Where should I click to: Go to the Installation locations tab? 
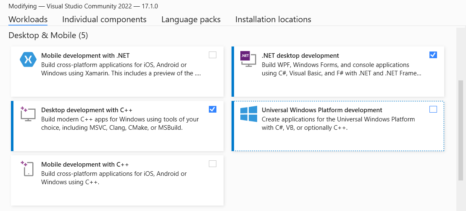[x=273, y=19]
